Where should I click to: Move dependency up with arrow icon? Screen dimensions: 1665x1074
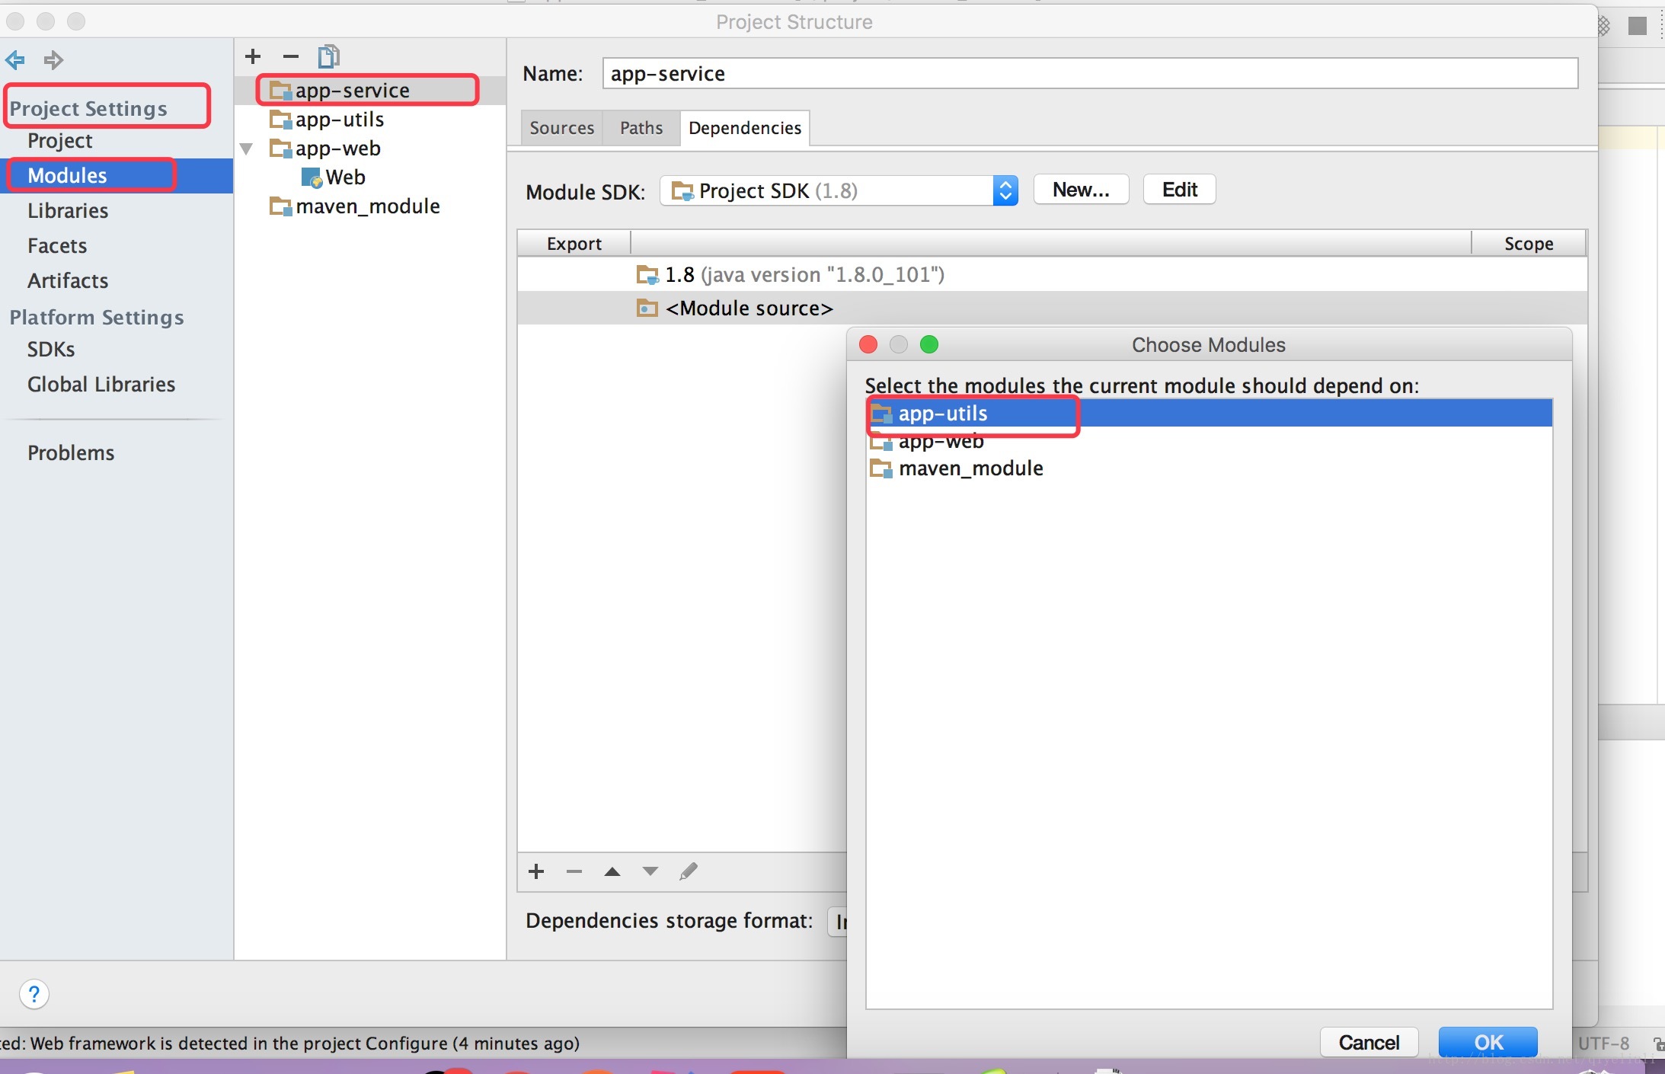tap(612, 871)
